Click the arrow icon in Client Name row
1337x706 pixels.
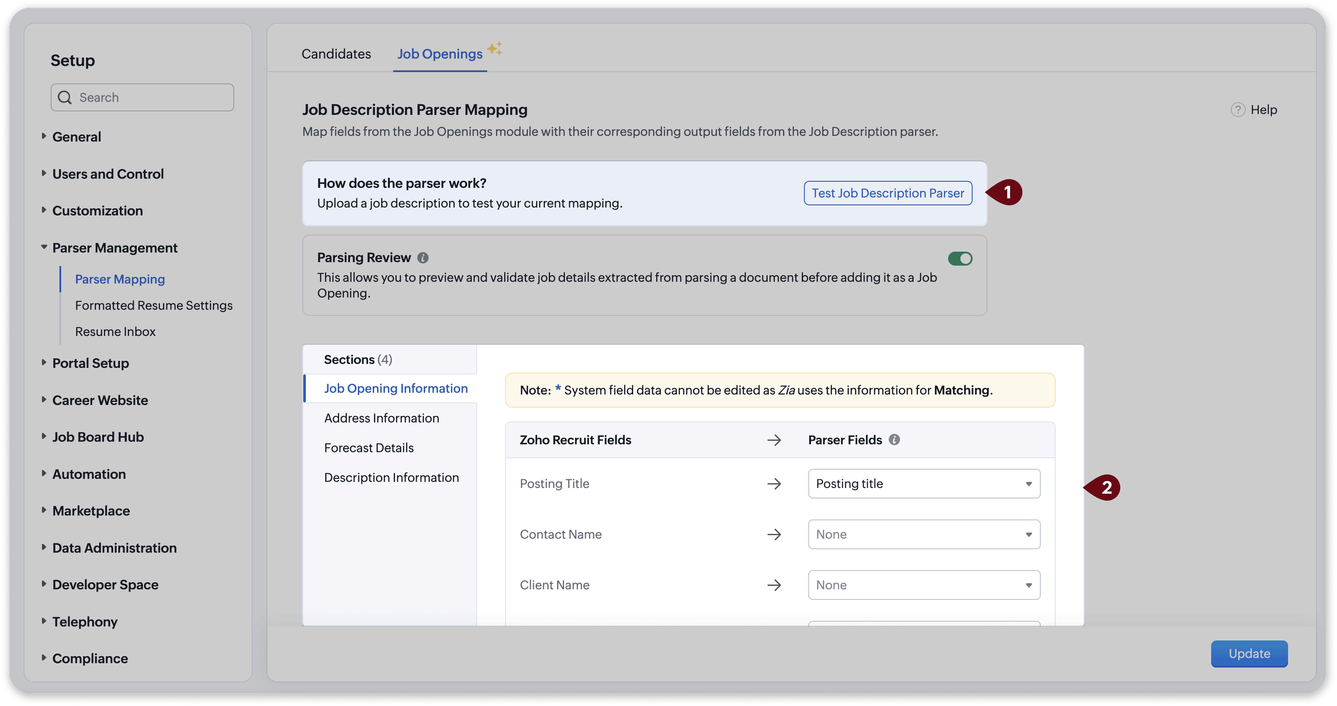coord(774,585)
